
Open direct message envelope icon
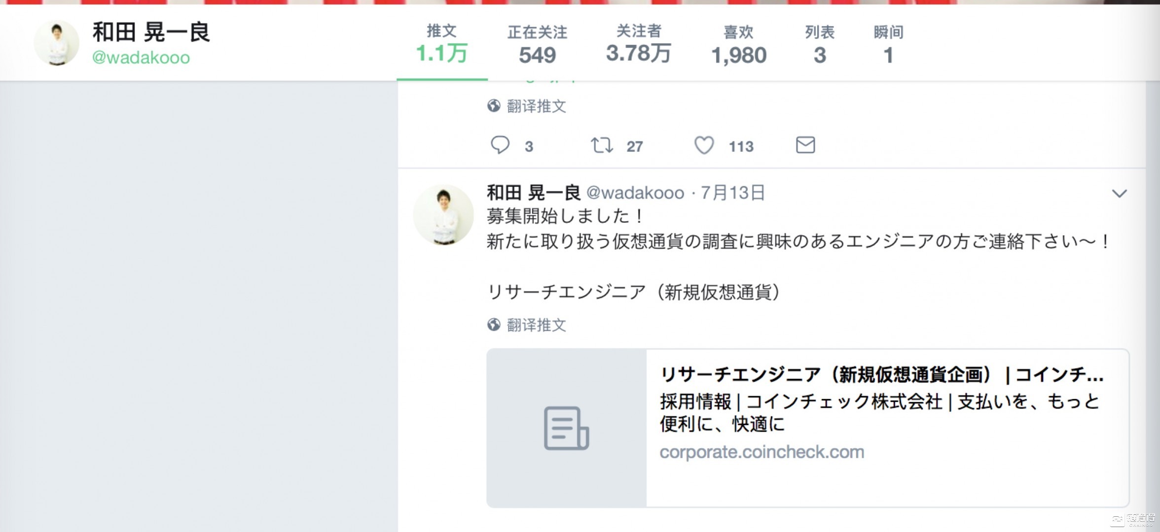[805, 145]
